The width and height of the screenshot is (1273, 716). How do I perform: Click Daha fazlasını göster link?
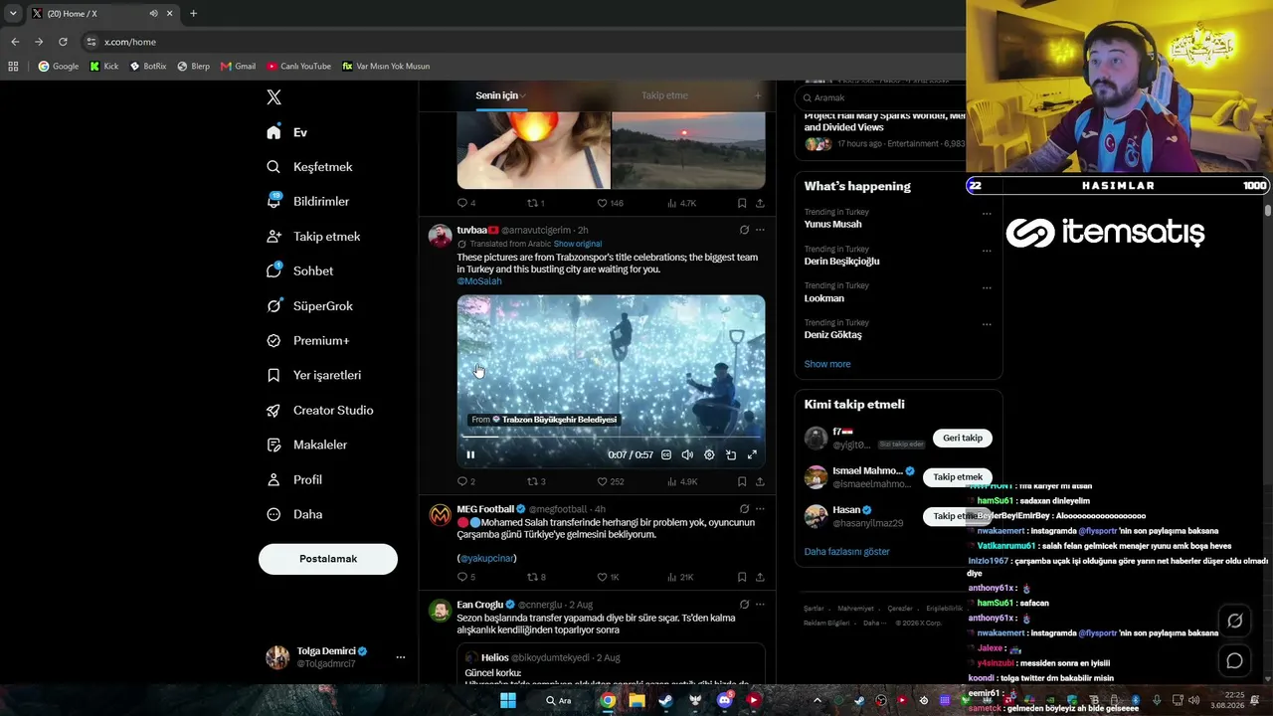pos(847,552)
